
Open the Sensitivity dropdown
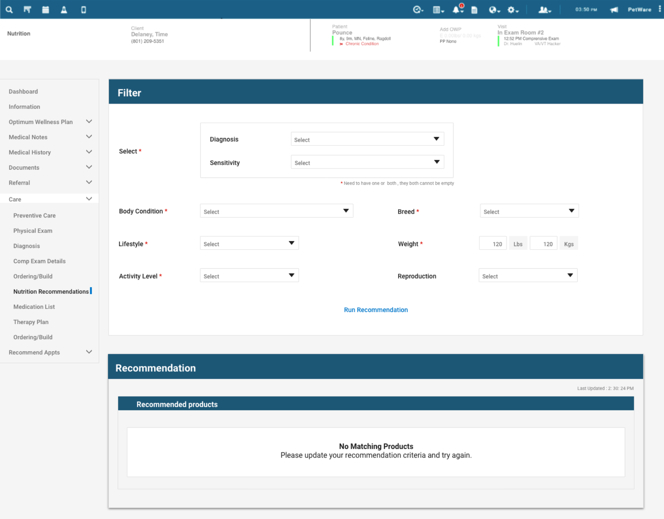click(367, 162)
